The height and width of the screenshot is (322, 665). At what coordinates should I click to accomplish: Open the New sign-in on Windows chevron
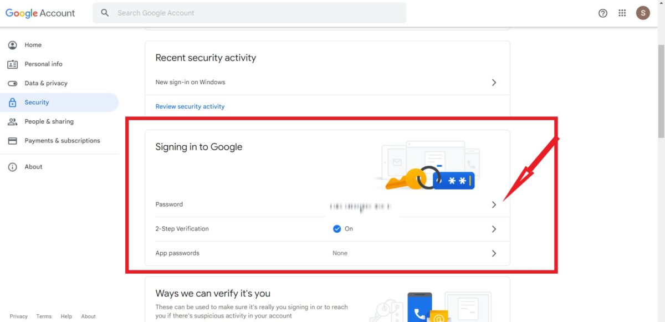pyautogui.click(x=494, y=83)
